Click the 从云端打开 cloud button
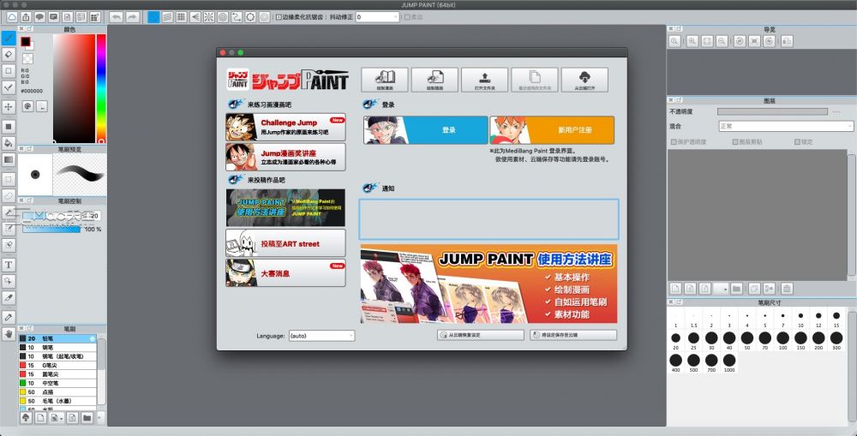Viewport: 857px width, 436px height. 584,80
